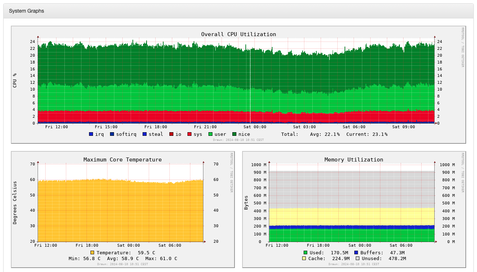This screenshot has width=477, height=272.
Task: Click the red sys legend swatch
Action: [x=190, y=134]
